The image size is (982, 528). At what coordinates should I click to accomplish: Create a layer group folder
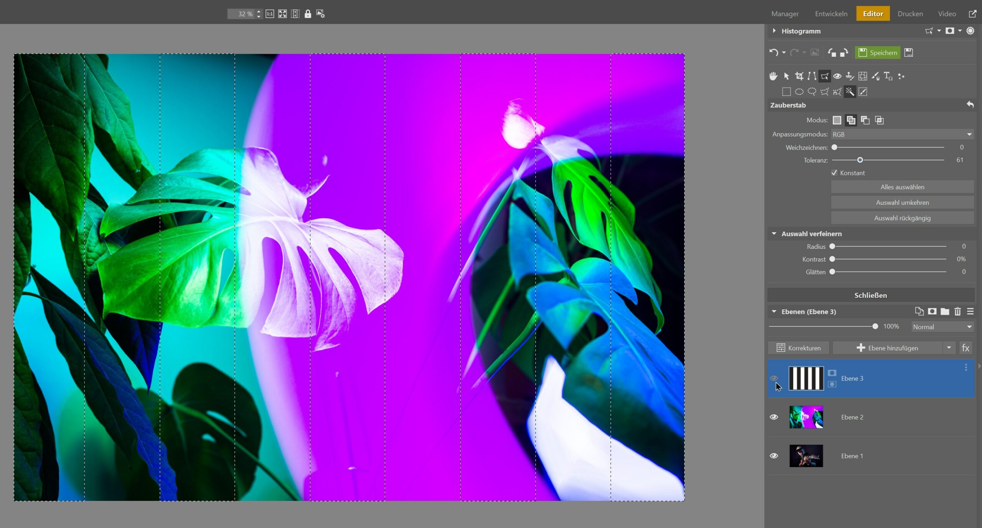point(945,311)
